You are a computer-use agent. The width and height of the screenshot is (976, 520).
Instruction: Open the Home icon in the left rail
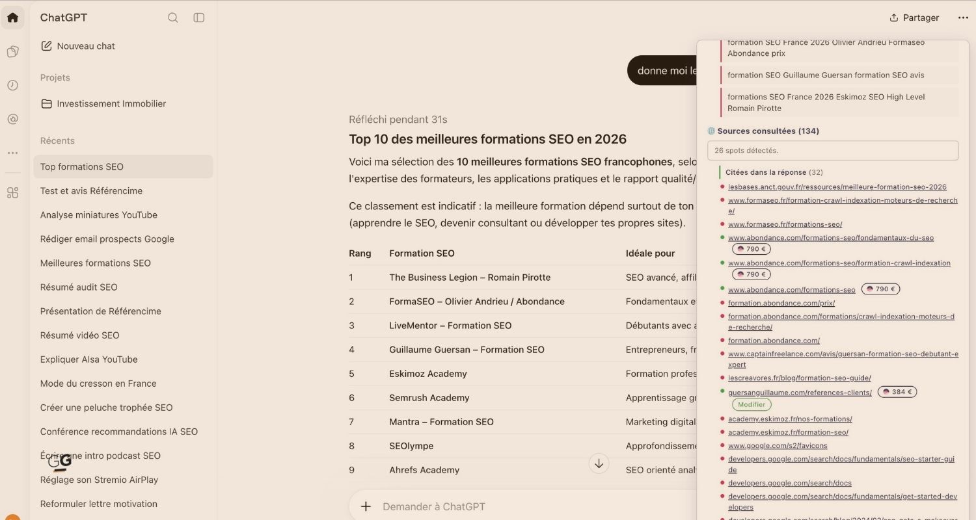click(12, 18)
